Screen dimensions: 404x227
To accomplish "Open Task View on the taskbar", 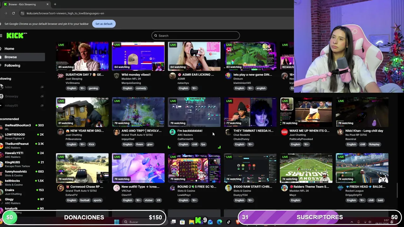I will (173, 222).
